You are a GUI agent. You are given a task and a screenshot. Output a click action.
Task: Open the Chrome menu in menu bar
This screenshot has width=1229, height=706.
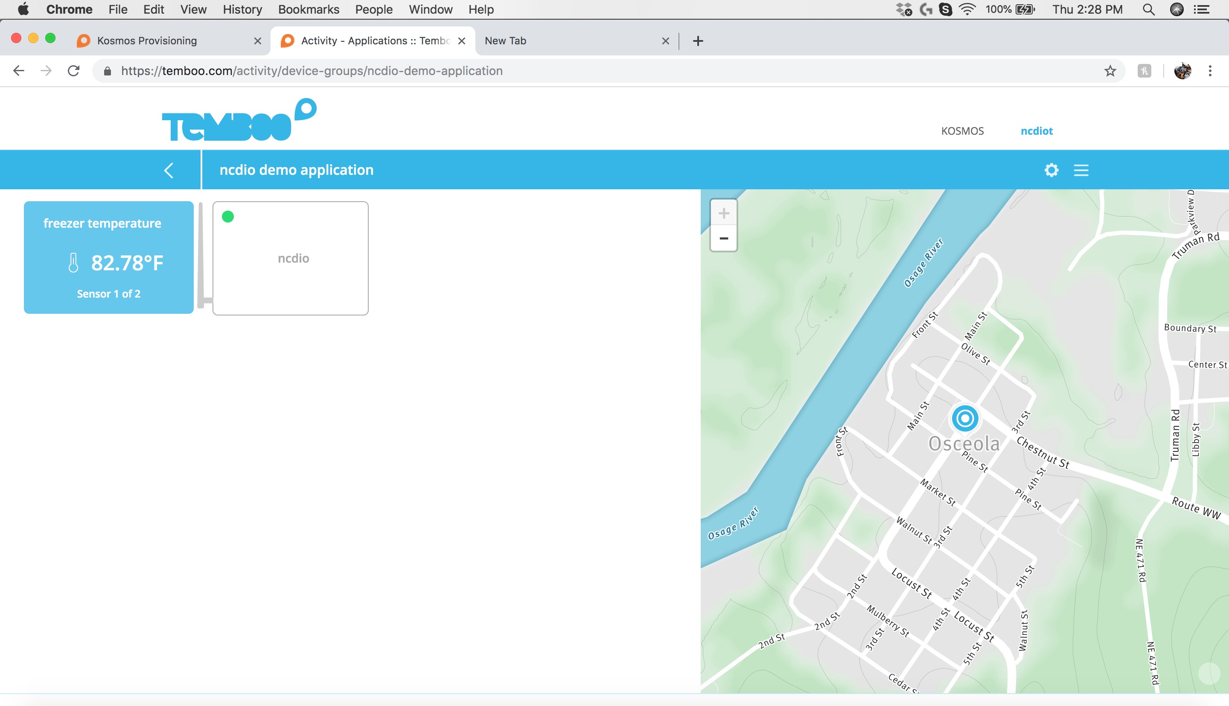coord(70,9)
